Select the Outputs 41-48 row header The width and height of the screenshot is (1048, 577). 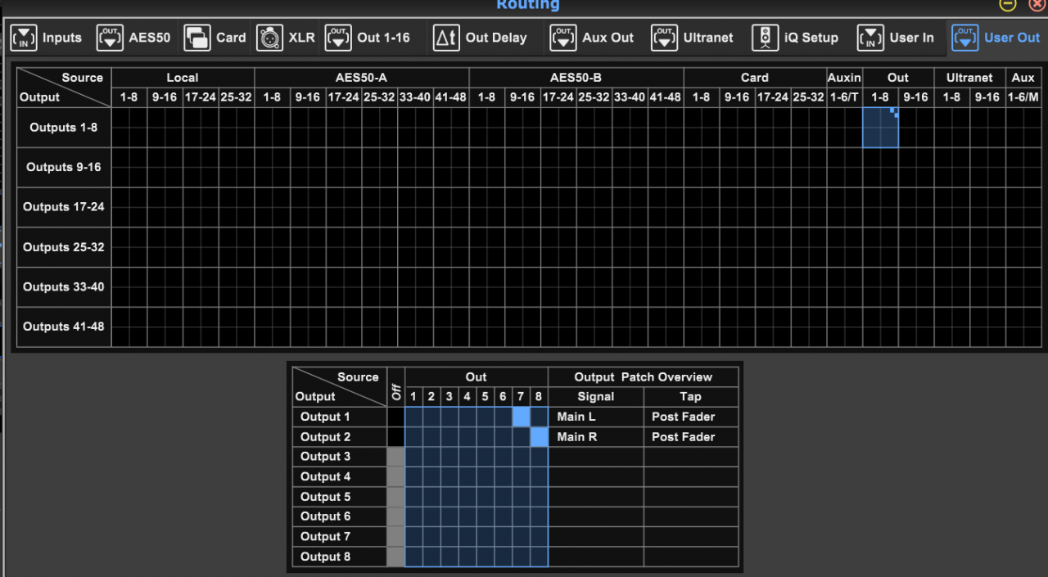[x=64, y=327]
